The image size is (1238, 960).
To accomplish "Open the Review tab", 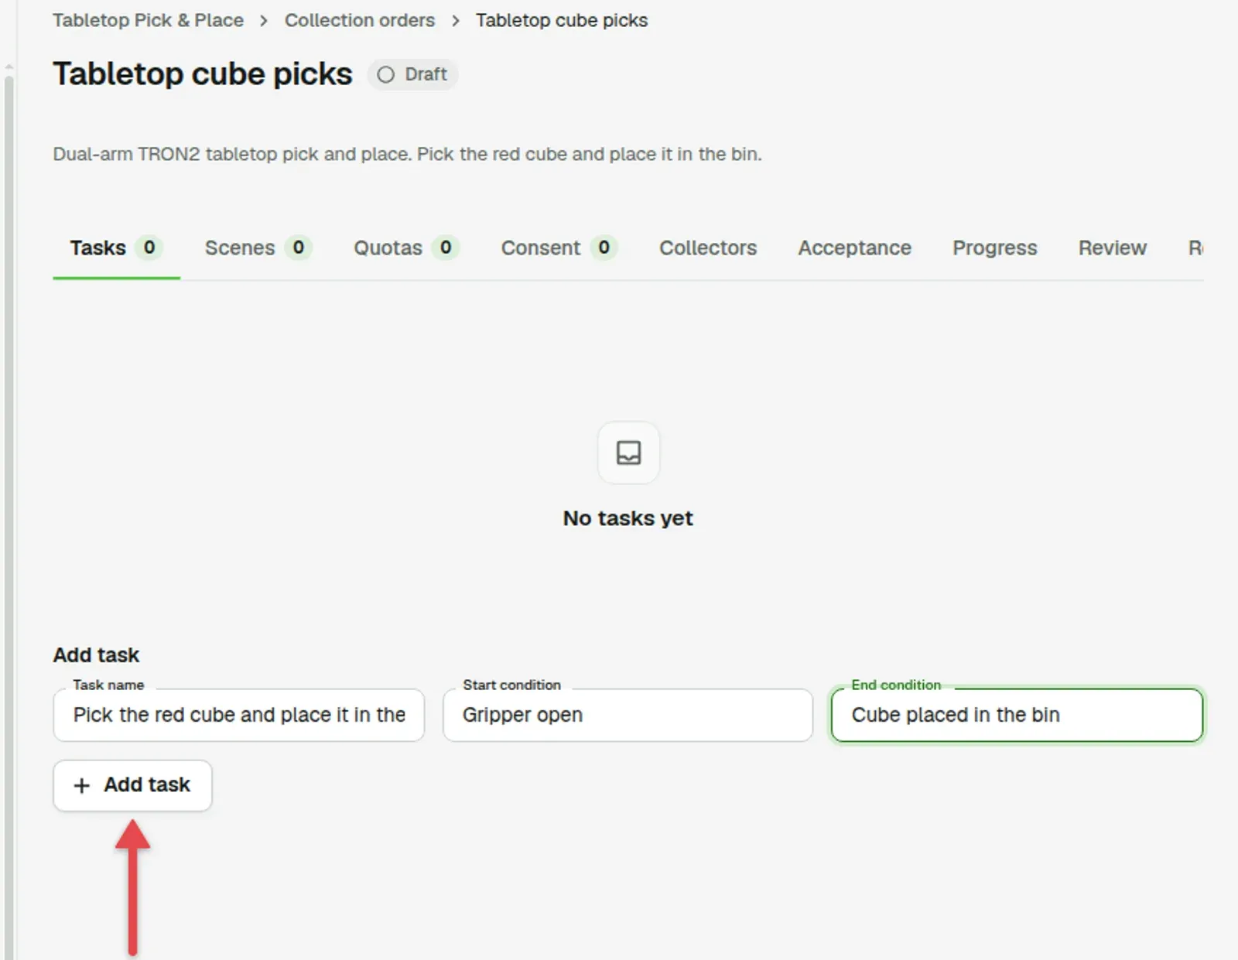I will click(x=1113, y=248).
